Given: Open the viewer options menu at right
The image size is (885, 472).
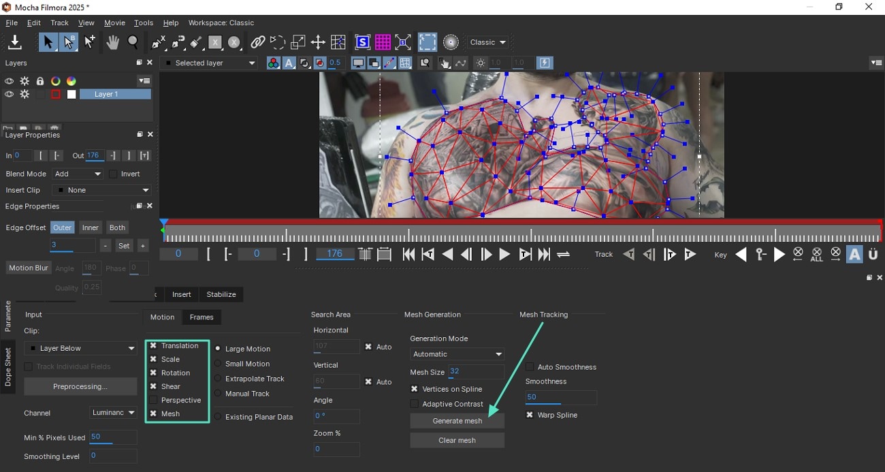Looking at the screenshot, I should click(x=876, y=63).
